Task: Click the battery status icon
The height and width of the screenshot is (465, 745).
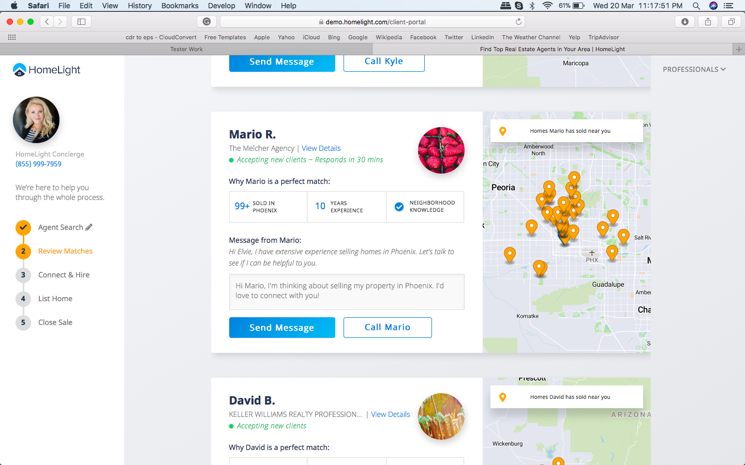Action: point(578,6)
